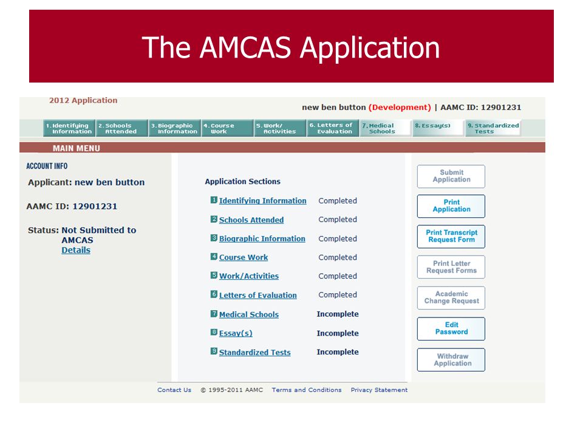Click the Incomplete status for Essay(s)
The image size is (583, 437).
point(338,333)
